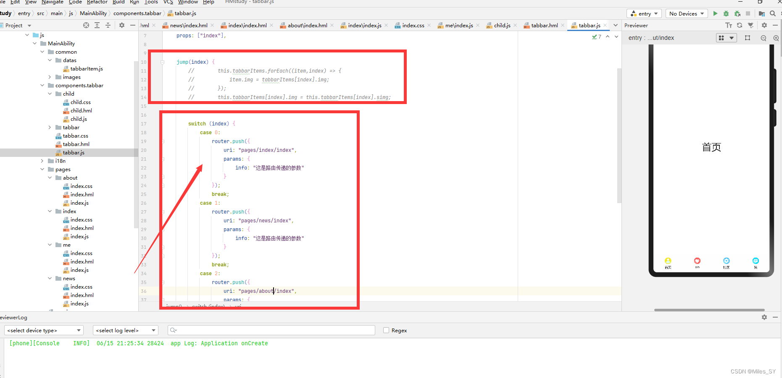
Task: Refresh the Previewer
Action: tap(740, 26)
